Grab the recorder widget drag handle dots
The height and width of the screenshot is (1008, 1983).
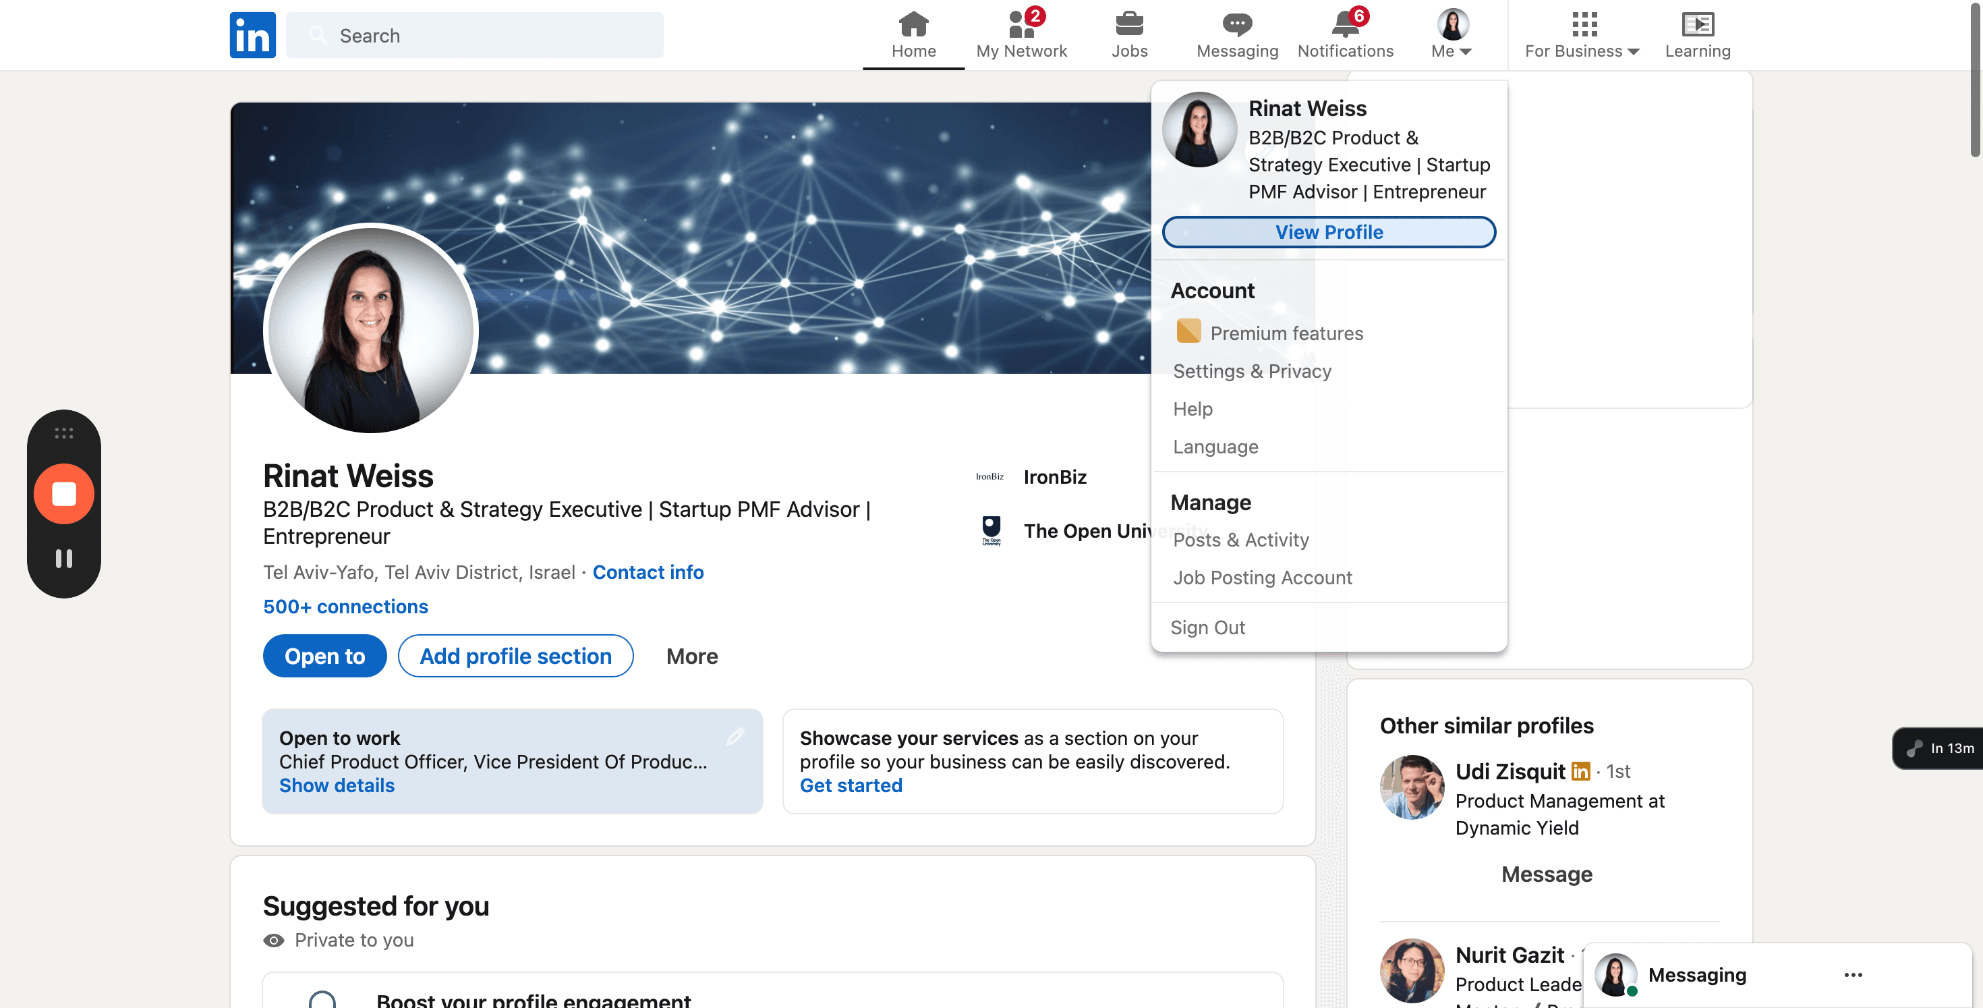(x=64, y=434)
